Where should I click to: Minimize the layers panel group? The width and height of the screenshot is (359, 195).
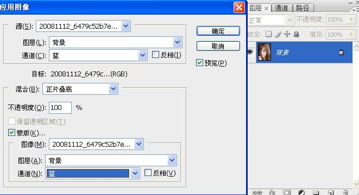tap(350, 3)
